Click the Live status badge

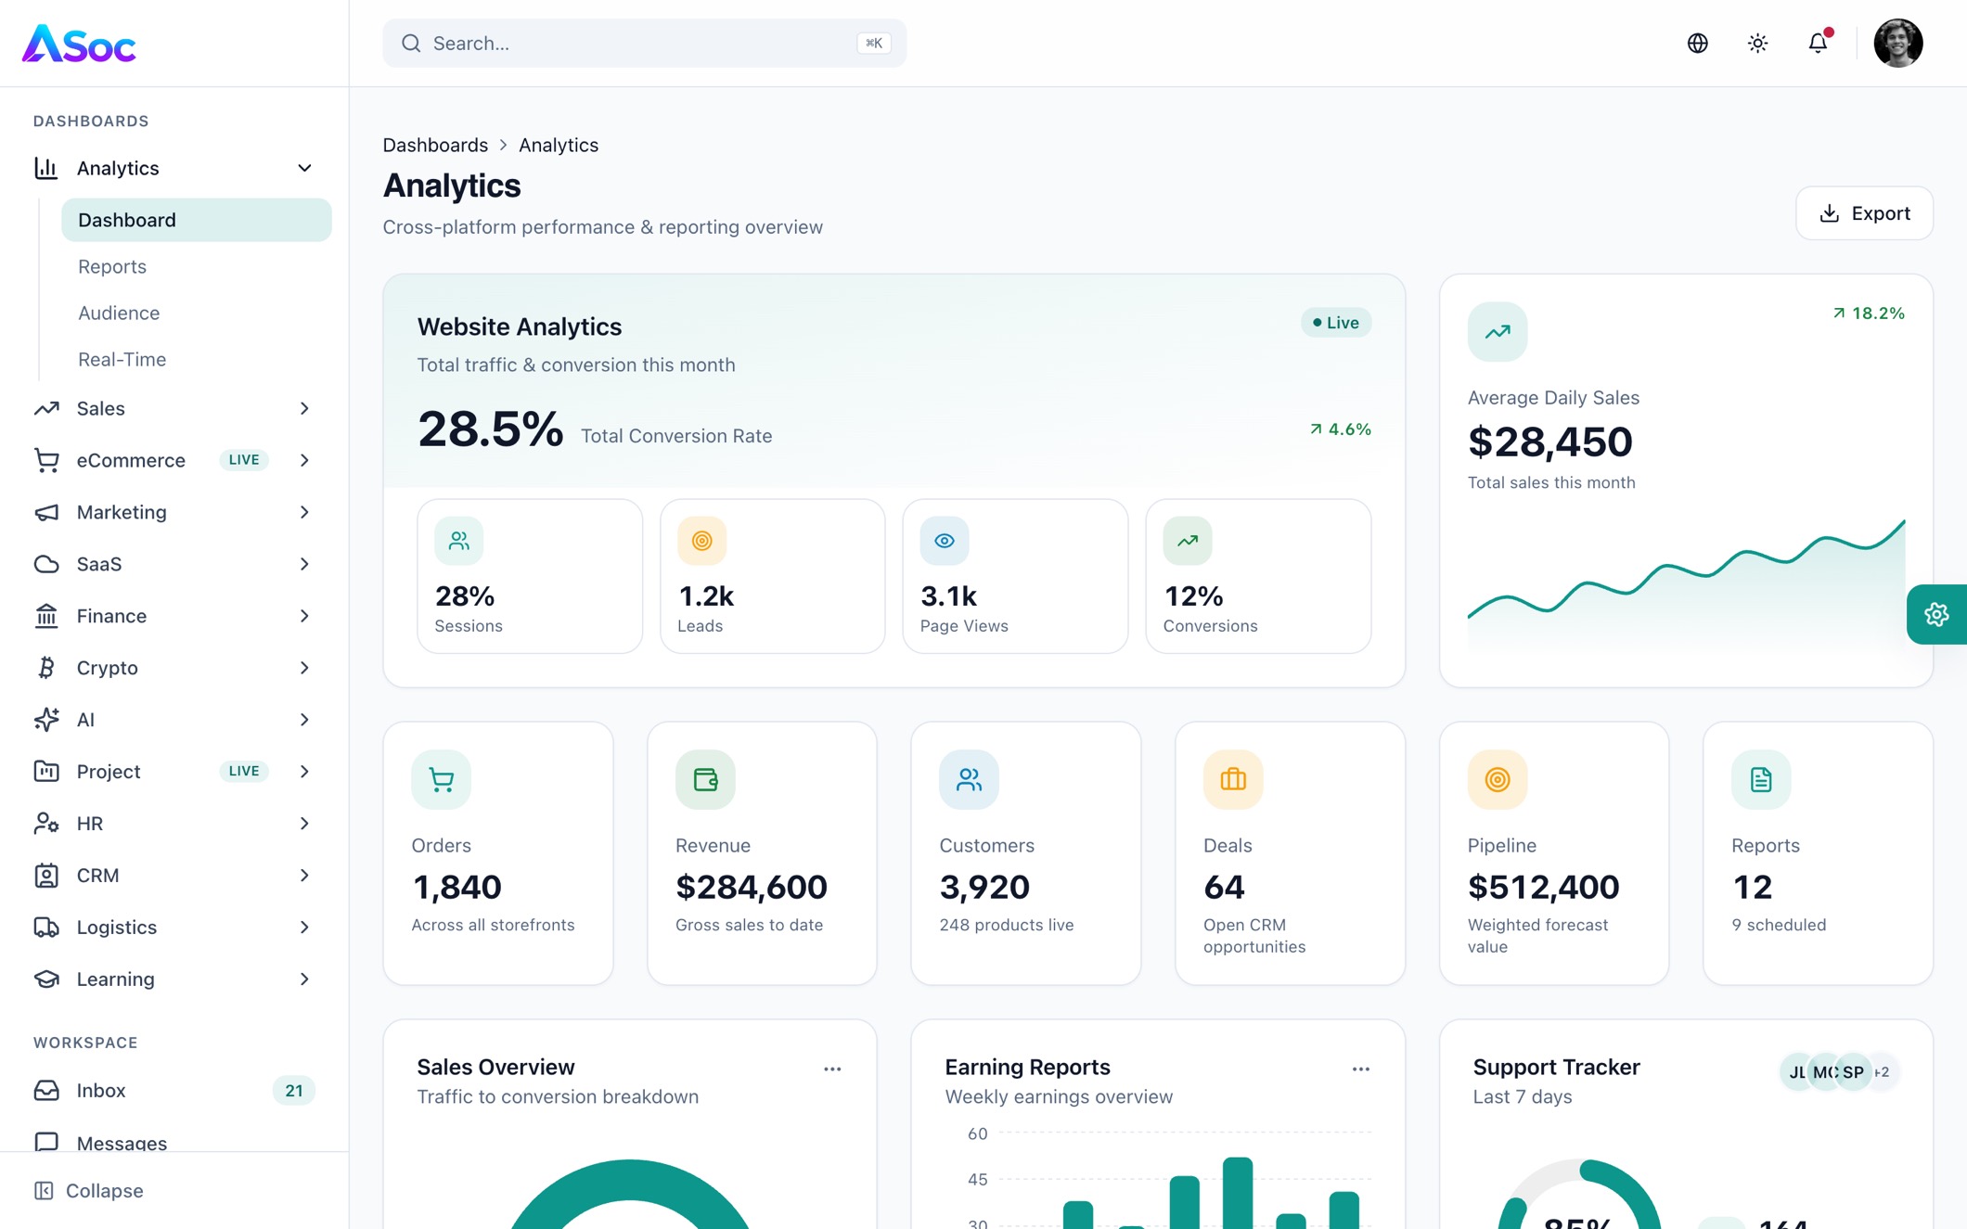click(x=1335, y=323)
